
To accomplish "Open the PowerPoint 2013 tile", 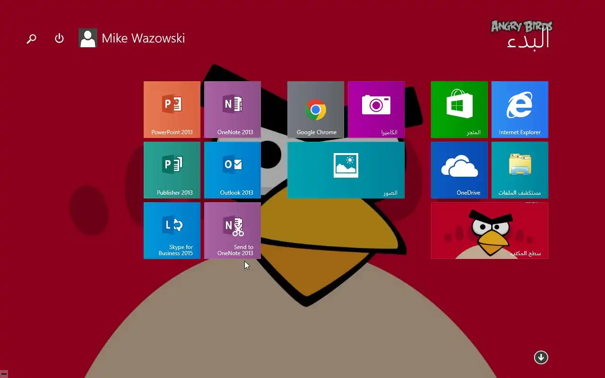I will pos(172,110).
